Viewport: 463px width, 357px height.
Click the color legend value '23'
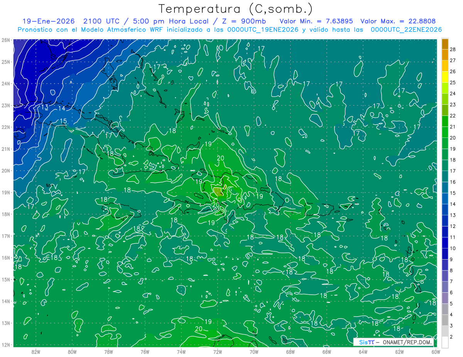pos(453,105)
